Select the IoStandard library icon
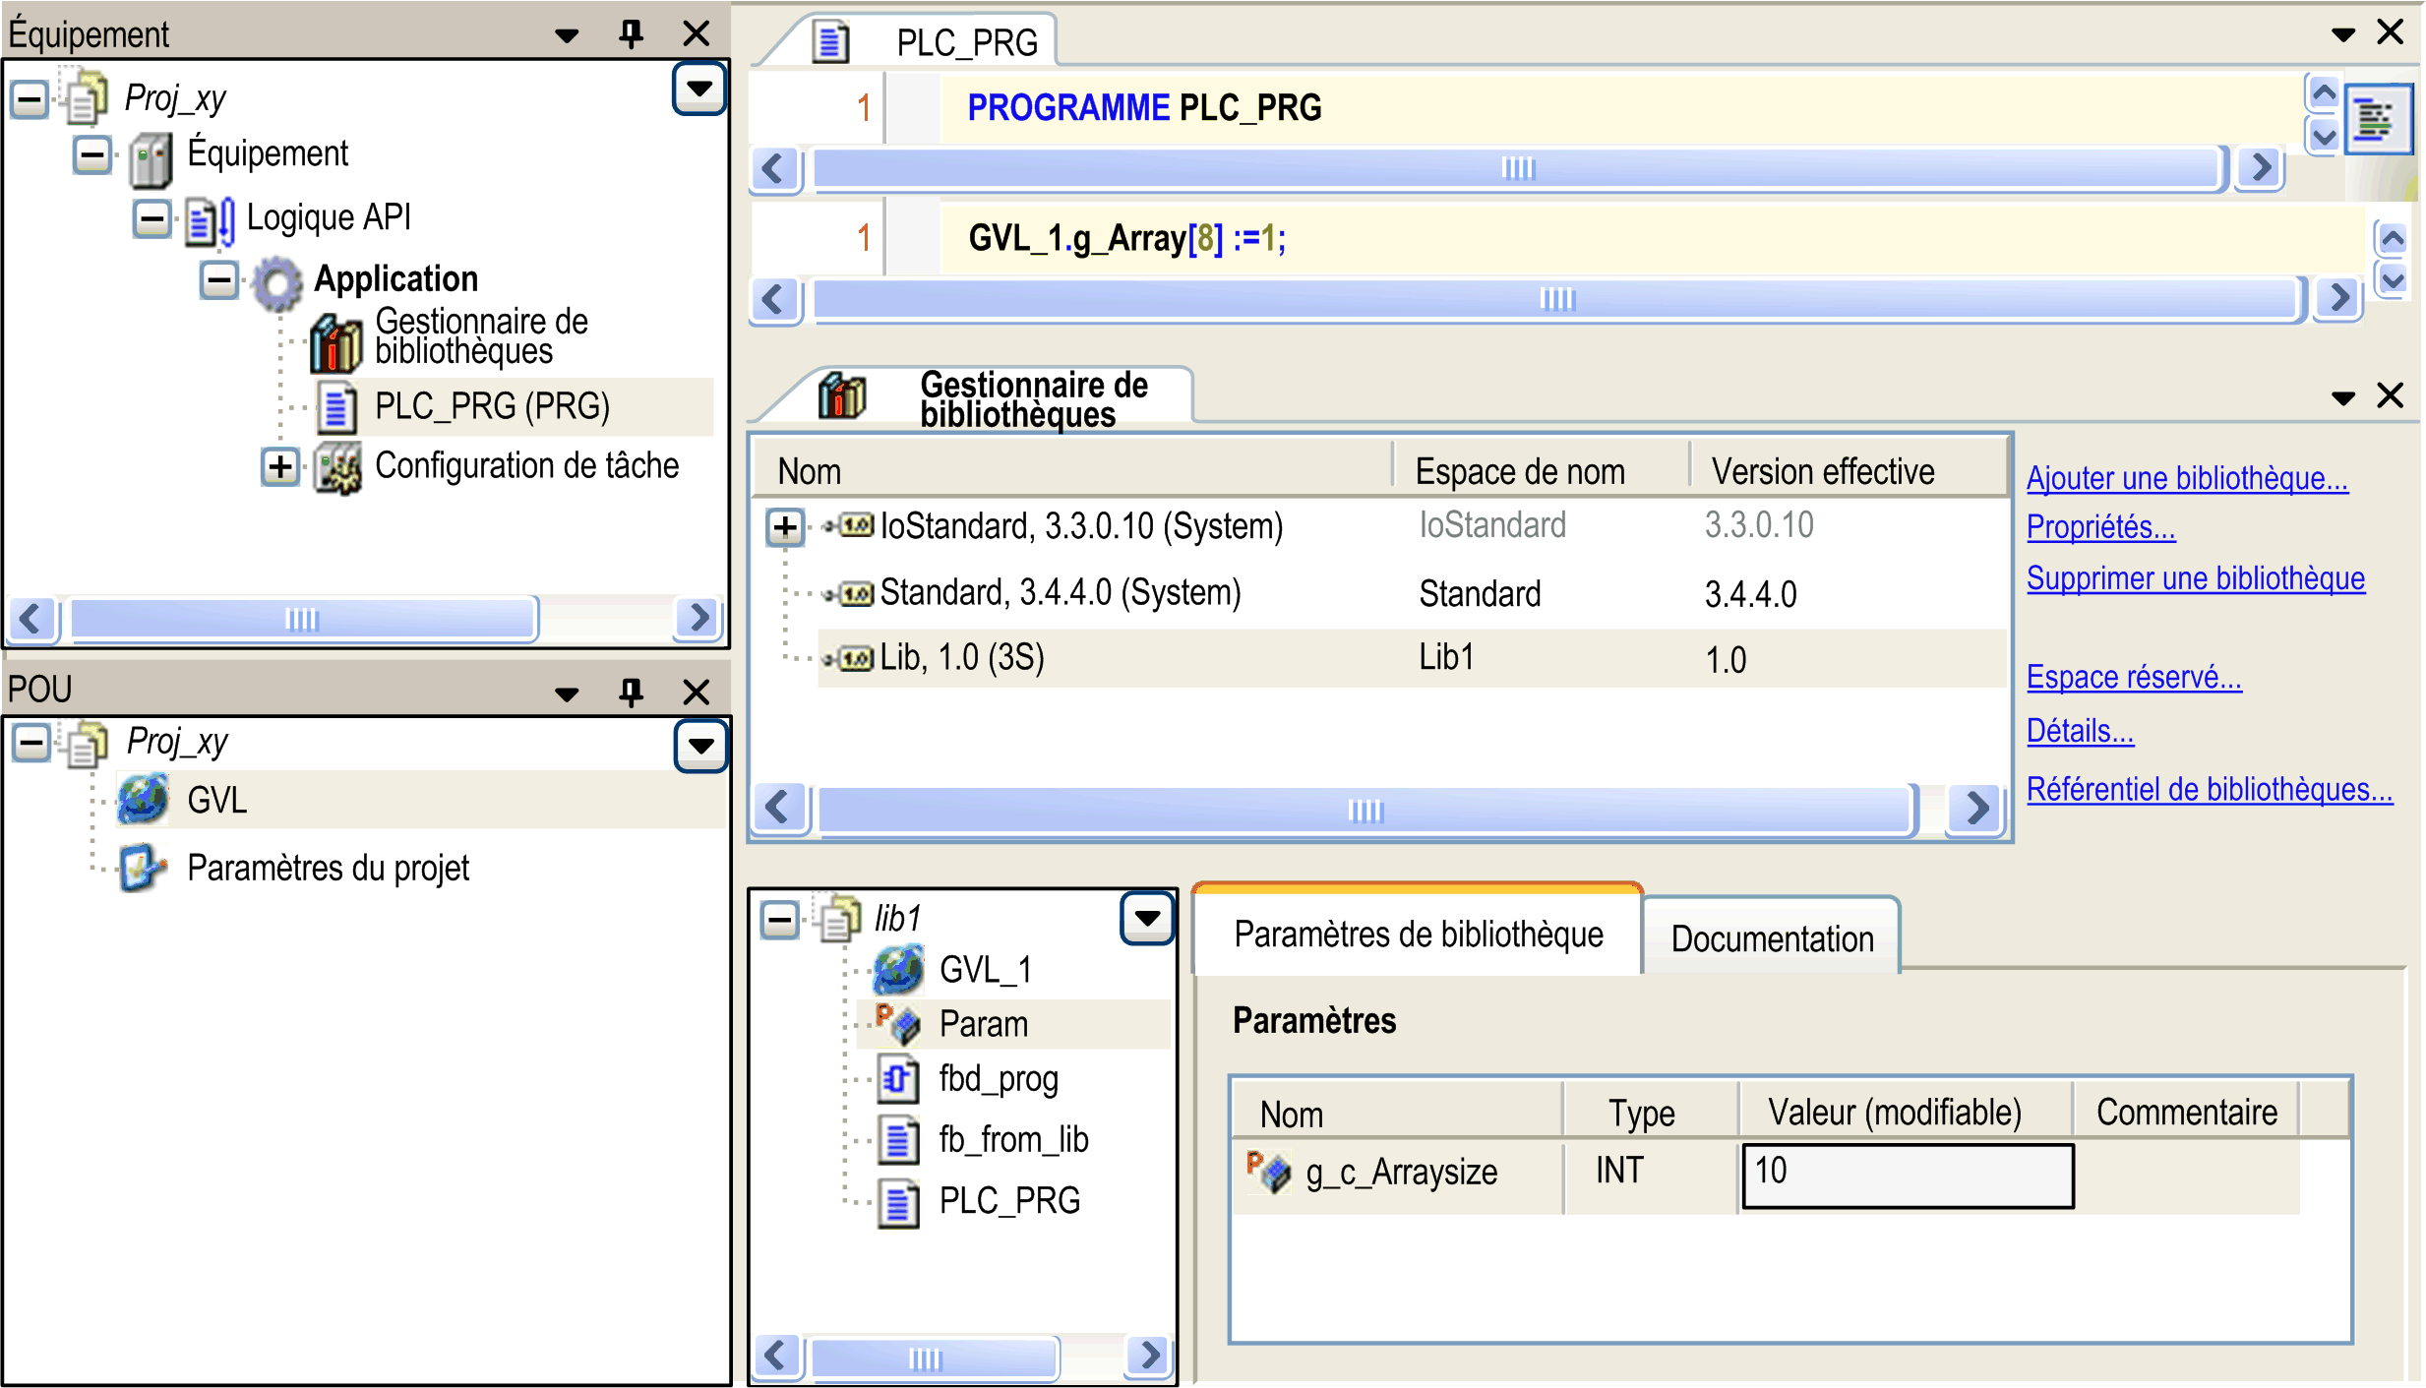 pos(849,526)
